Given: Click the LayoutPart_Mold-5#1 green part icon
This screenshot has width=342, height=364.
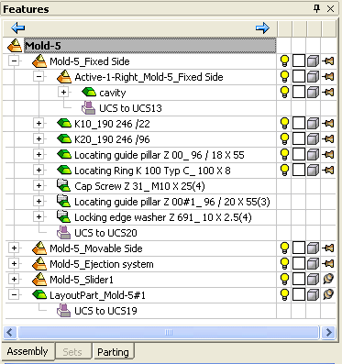Looking at the screenshot, I should click(39, 294).
